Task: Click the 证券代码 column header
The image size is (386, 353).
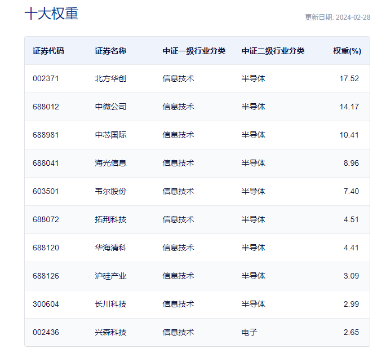Action: point(48,51)
